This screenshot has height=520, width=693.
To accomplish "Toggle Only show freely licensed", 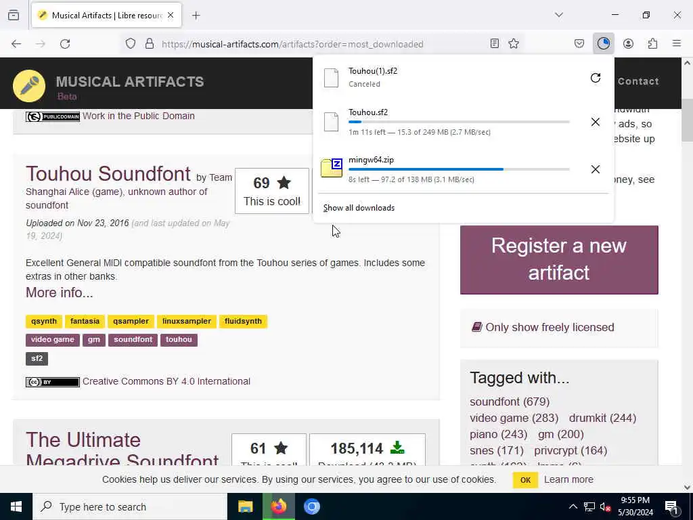I will [x=543, y=327].
